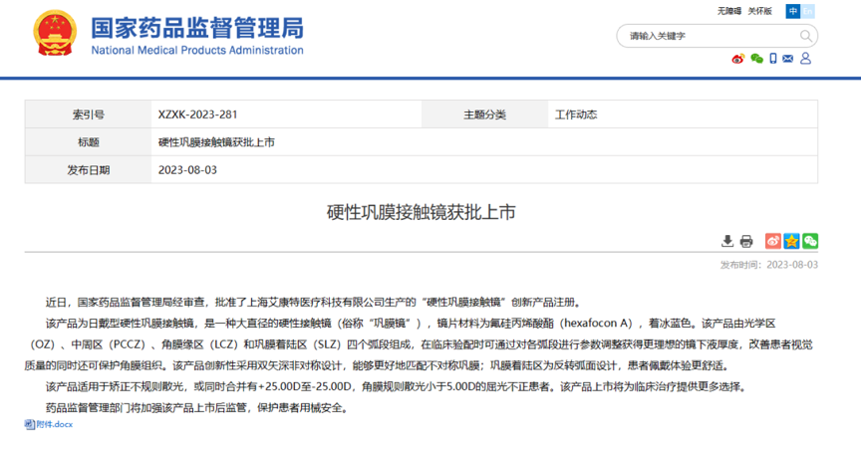Viewport: 861px width, 450px height.
Task: Share article via green WeChat button
Action: pos(810,241)
